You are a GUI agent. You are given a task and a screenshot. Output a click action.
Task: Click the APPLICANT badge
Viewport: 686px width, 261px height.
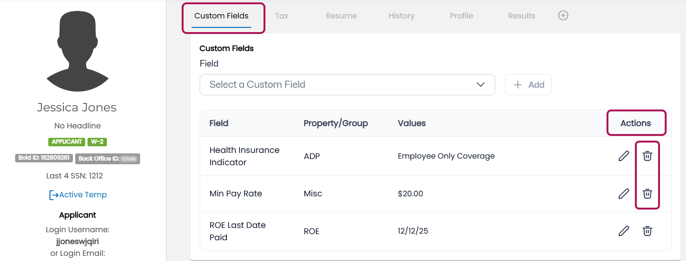click(x=67, y=142)
